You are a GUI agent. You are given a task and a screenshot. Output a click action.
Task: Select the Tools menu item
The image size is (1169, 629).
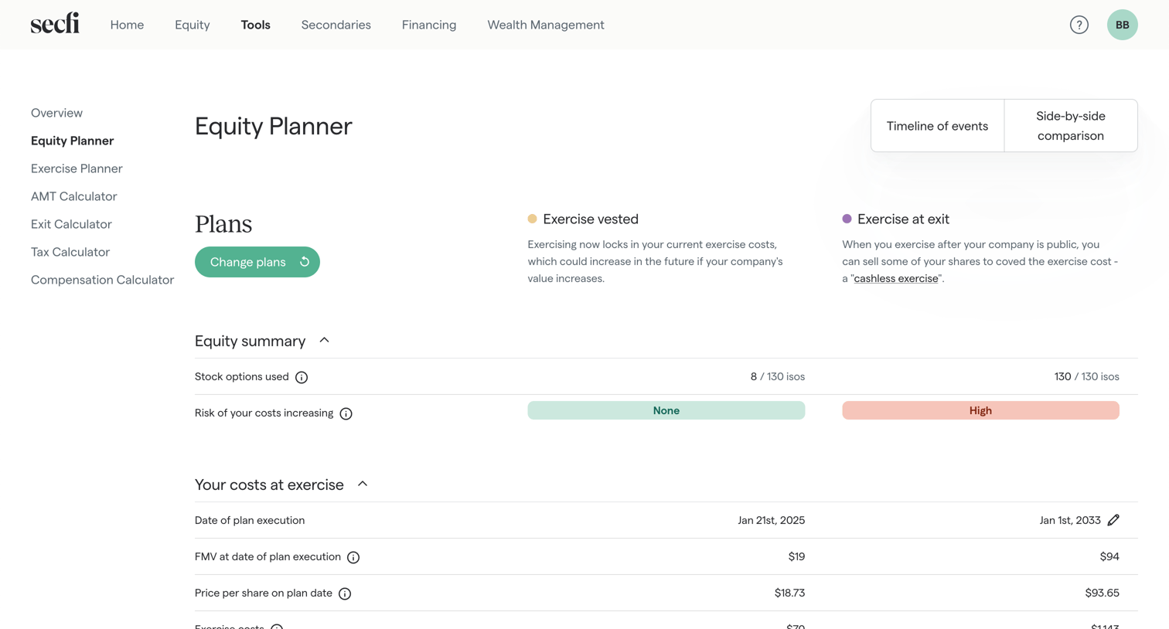(256, 25)
